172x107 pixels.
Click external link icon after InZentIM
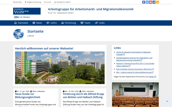141,60
